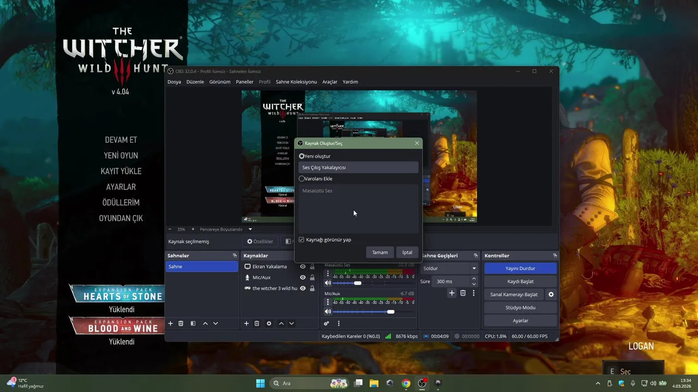The image size is (698, 392).
Task: Open virtual camera settings gear icon
Action: click(x=551, y=295)
